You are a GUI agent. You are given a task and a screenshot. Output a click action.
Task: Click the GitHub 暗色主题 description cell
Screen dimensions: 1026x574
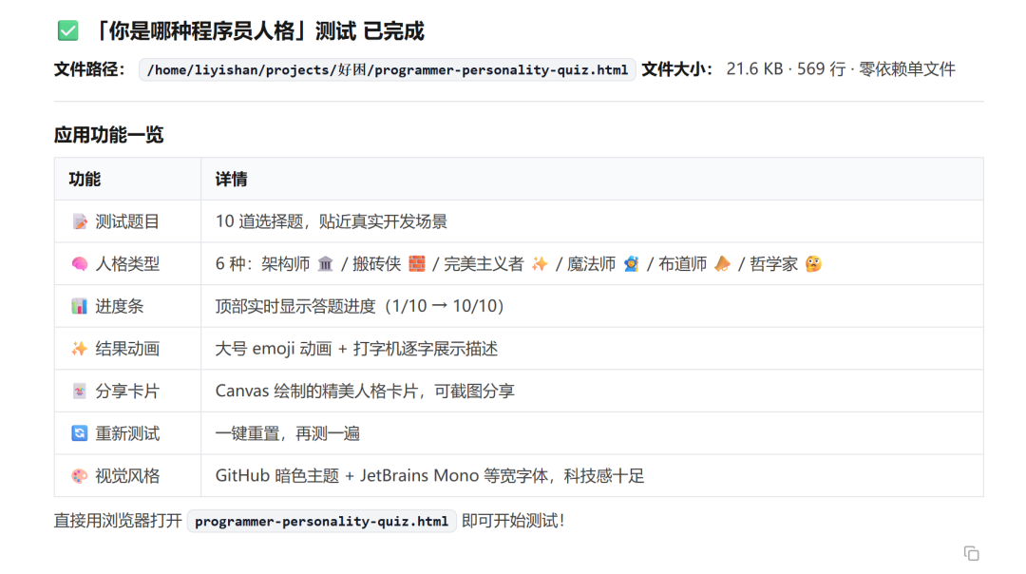tap(592, 476)
